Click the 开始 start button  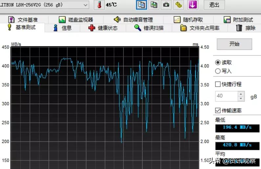[234, 44]
